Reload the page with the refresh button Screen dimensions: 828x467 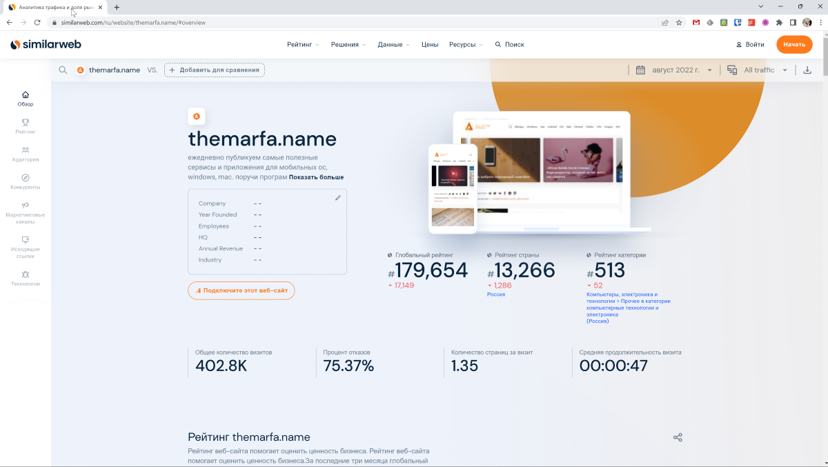[37, 22]
